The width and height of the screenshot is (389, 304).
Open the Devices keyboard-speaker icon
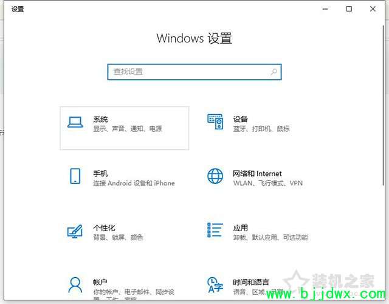click(x=215, y=121)
